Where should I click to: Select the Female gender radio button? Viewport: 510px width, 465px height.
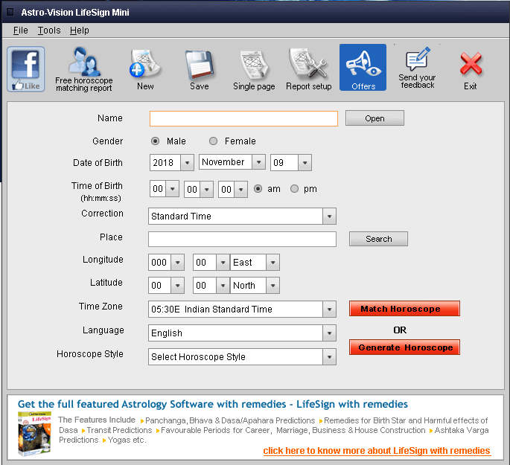214,141
